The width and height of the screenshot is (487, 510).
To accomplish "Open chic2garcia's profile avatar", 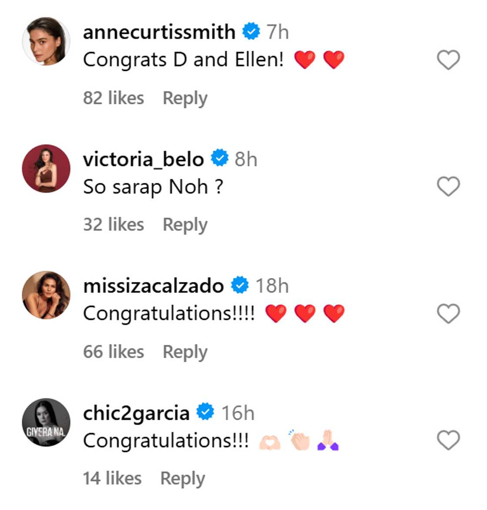I will (46, 422).
